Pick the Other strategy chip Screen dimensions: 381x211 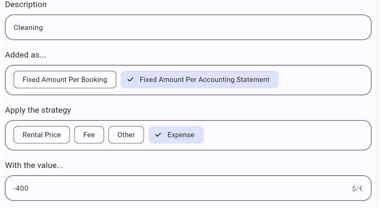coord(126,135)
